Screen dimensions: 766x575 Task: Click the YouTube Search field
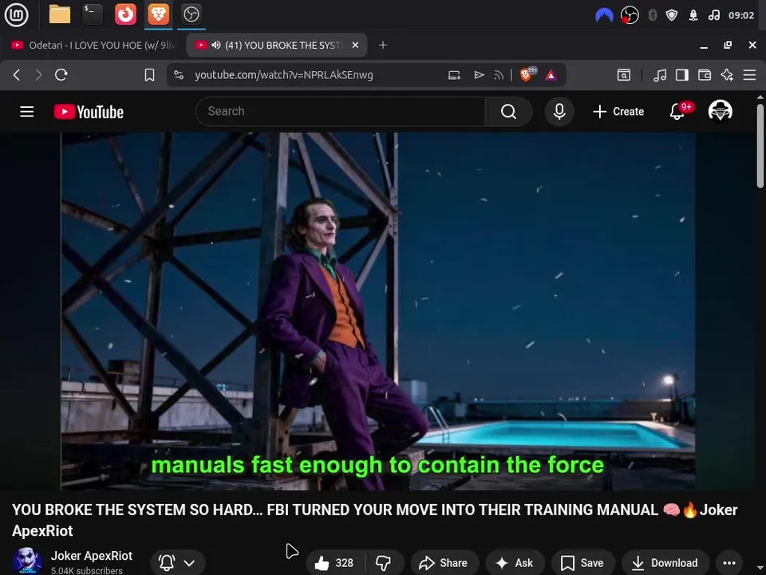click(341, 112)
